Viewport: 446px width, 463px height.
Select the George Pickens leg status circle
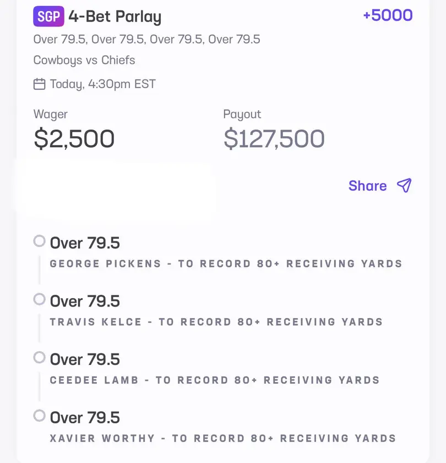(39, 241)
